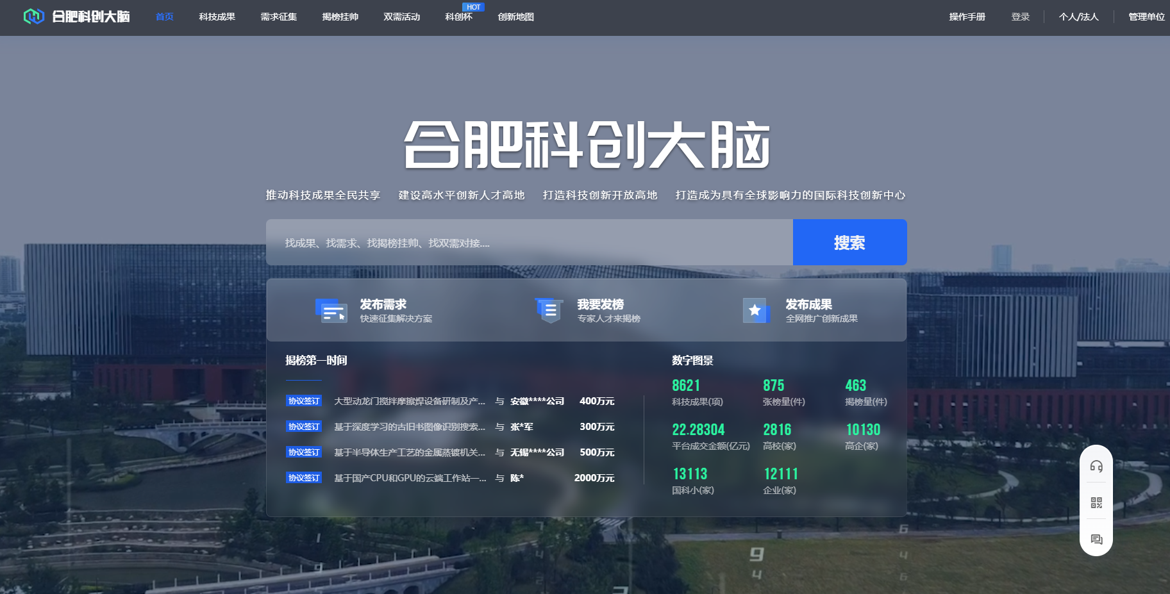Open the customer service headset icon
The image size is (1170, 594).
1096,466
